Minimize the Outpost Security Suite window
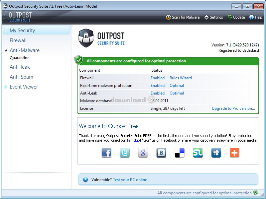Image resolution: width=266 pixels, height=199 pixels. point(237,6)
